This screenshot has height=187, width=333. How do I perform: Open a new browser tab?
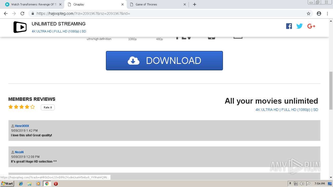[195, 4]
